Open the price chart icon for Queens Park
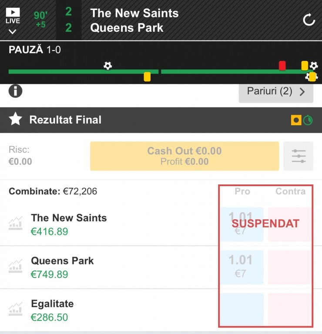322x334 pixels. (x=15, y=267)
